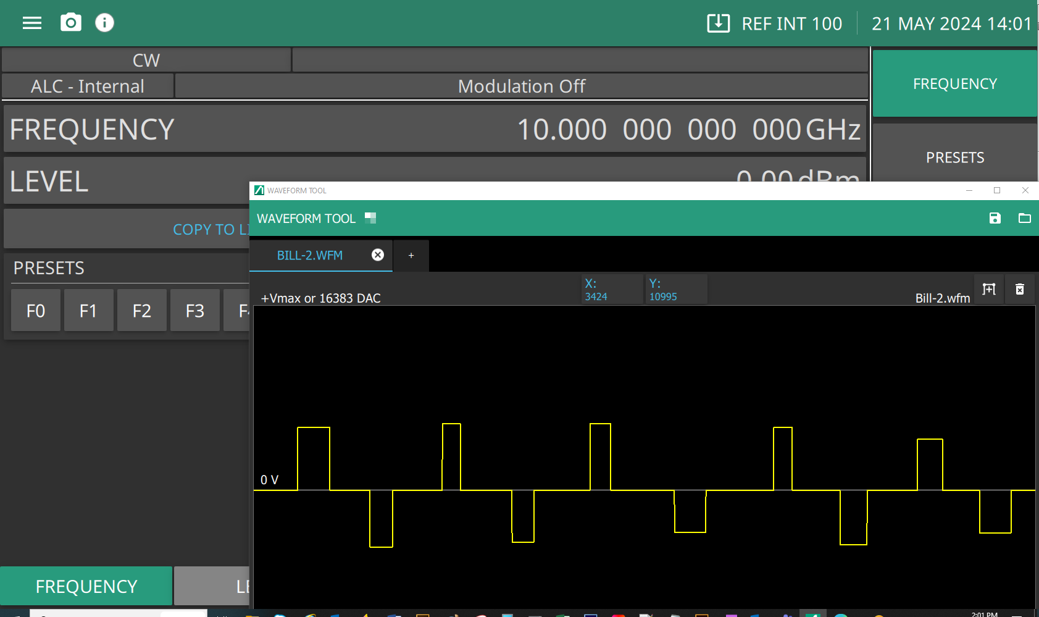1039x617 pixels.
Task: Save the waveform using the floppy disk icon
Action: point(995,218)
